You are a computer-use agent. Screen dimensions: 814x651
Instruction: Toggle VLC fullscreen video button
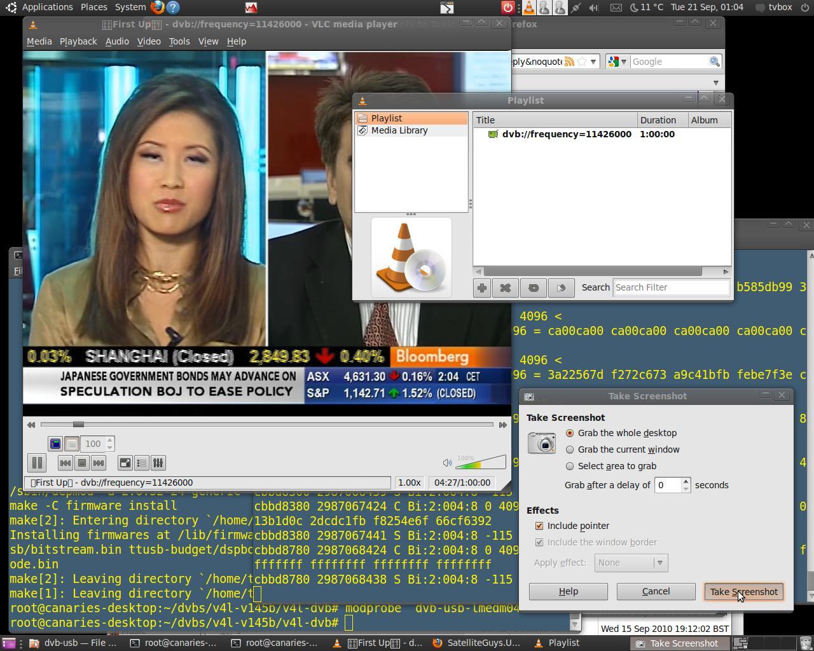[125, 463]
